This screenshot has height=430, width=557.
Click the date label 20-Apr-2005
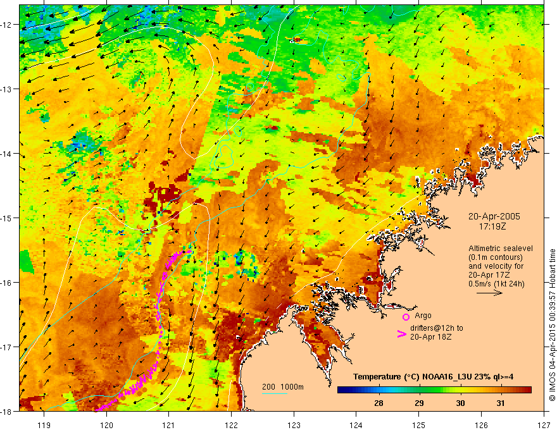494,216
